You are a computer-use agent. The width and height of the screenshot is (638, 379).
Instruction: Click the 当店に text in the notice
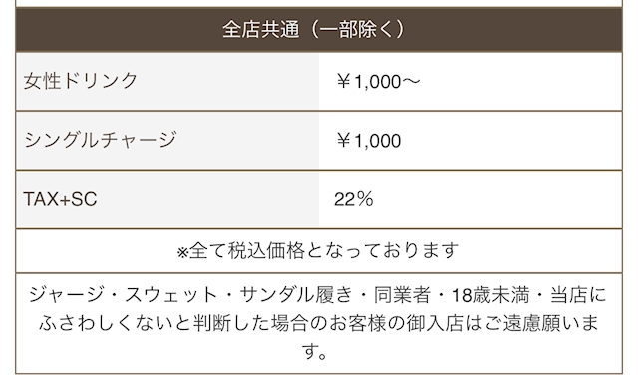tap(578, 295)
